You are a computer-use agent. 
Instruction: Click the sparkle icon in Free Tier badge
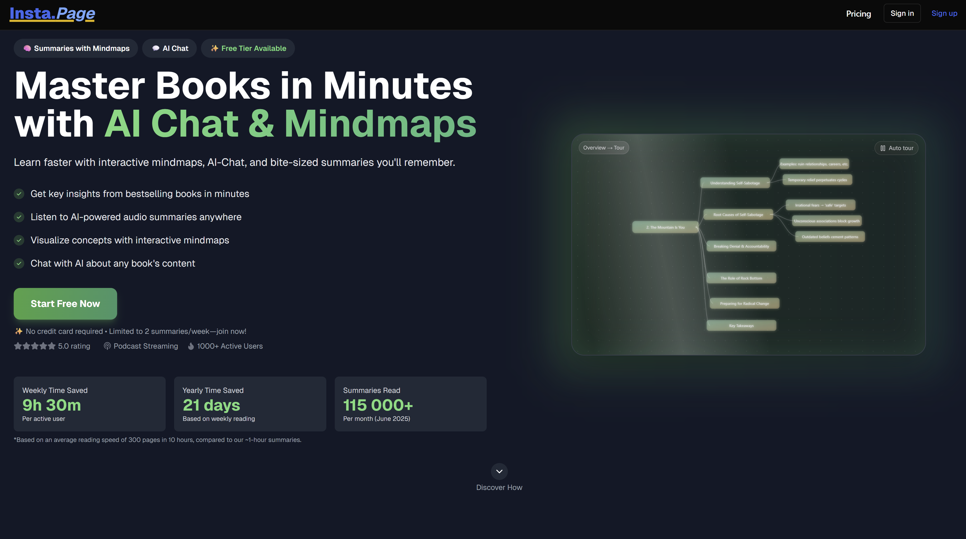pyautogui.click(x=214, y=48)
